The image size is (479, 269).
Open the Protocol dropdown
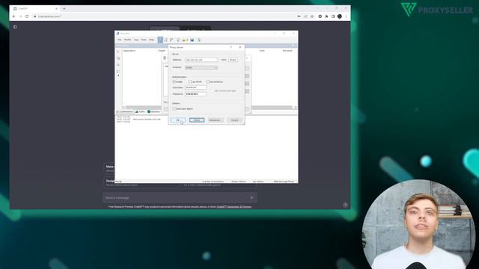201,67
